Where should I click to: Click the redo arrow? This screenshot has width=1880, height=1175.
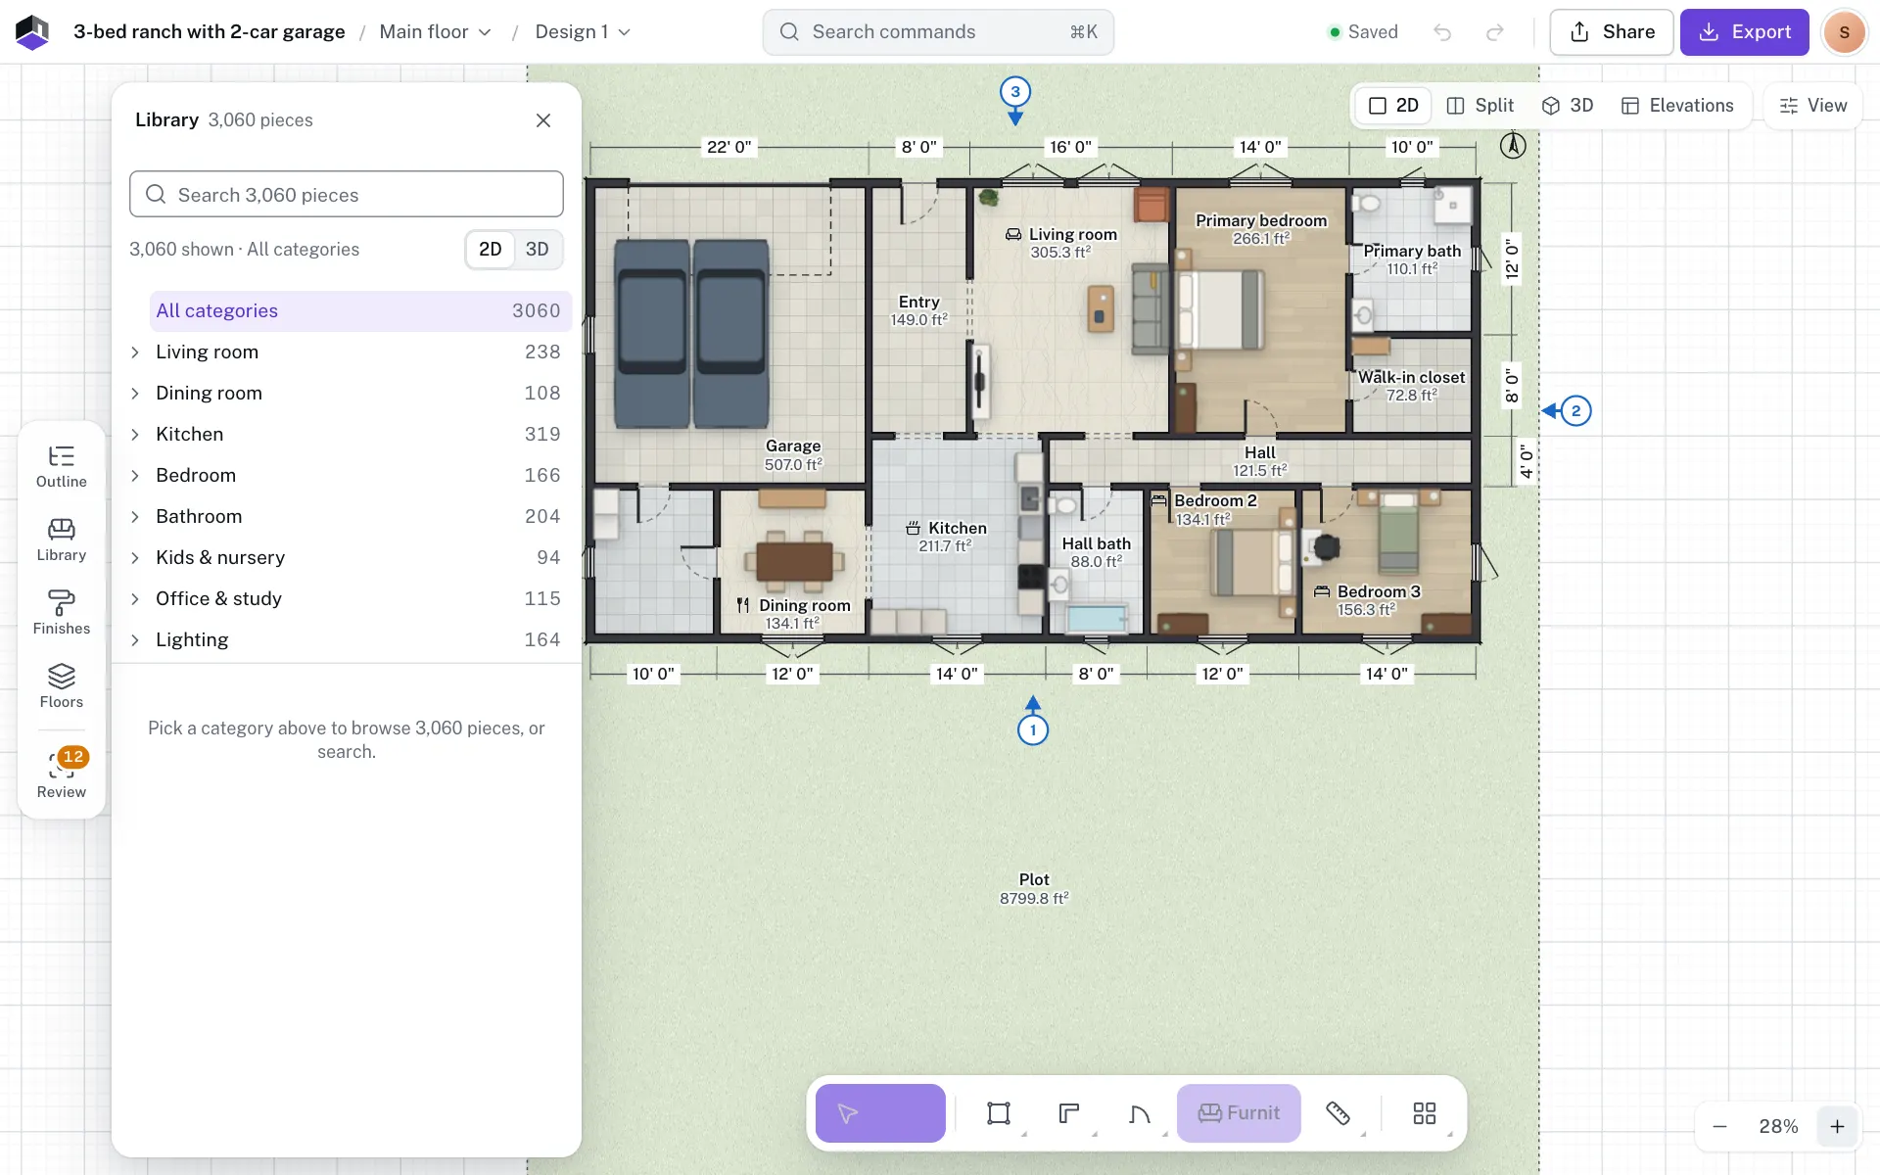(x=1494, y=32)
